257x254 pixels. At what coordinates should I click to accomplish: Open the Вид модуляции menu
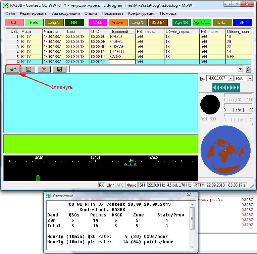(65, 13)
